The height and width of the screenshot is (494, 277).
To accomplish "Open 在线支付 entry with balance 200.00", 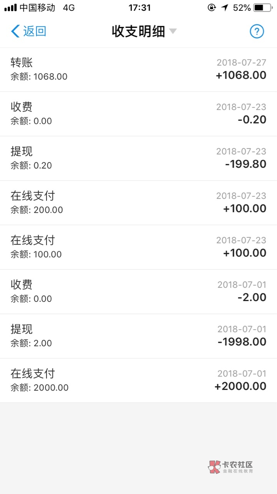I will [138, 203].
